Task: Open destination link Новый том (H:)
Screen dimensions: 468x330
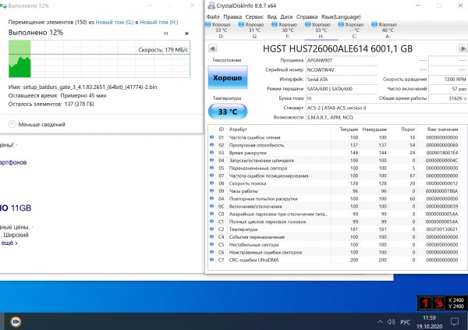Action: (164, 23)
